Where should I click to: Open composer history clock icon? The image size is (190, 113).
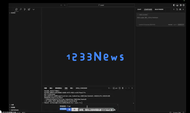(177, 9)
